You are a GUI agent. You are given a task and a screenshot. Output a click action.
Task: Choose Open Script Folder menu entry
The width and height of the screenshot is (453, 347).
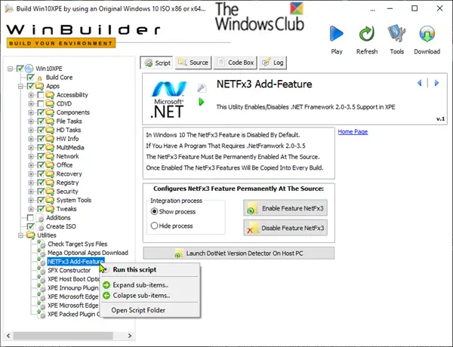tap(150, 310)
